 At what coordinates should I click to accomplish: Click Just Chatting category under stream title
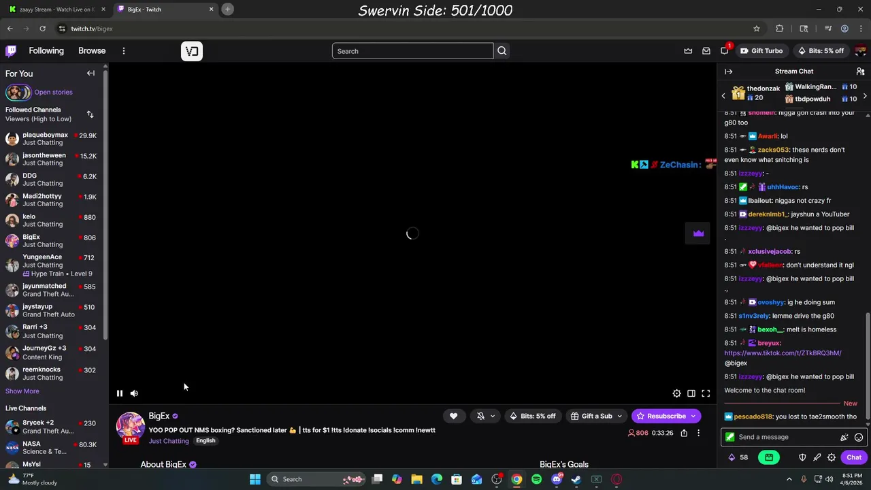point(169,441)
